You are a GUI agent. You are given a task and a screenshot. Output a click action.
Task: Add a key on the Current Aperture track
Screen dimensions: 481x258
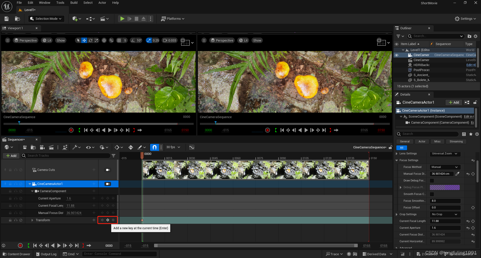108,198
